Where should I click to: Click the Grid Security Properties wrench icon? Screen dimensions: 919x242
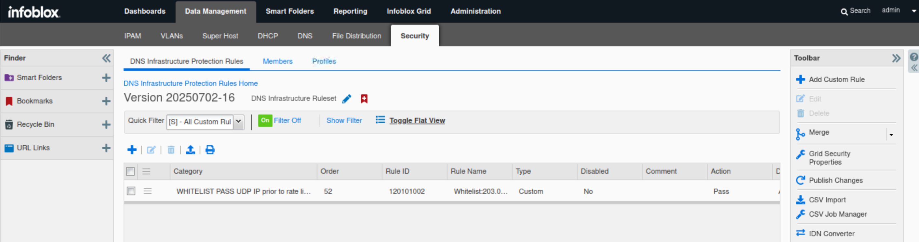[x=801, y=154]
